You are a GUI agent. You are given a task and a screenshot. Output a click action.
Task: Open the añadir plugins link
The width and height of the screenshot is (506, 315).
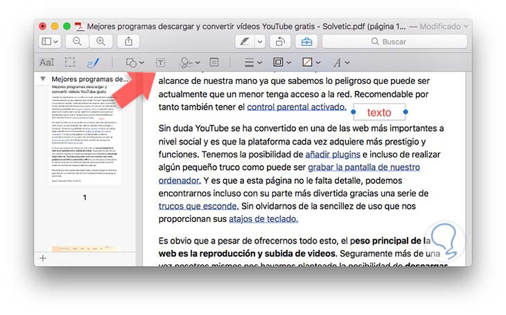point(333,155)
